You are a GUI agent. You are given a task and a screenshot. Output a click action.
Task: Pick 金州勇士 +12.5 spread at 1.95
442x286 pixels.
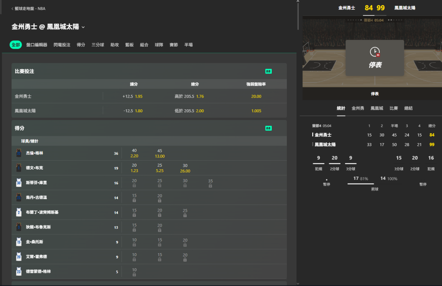click(133, 96)
